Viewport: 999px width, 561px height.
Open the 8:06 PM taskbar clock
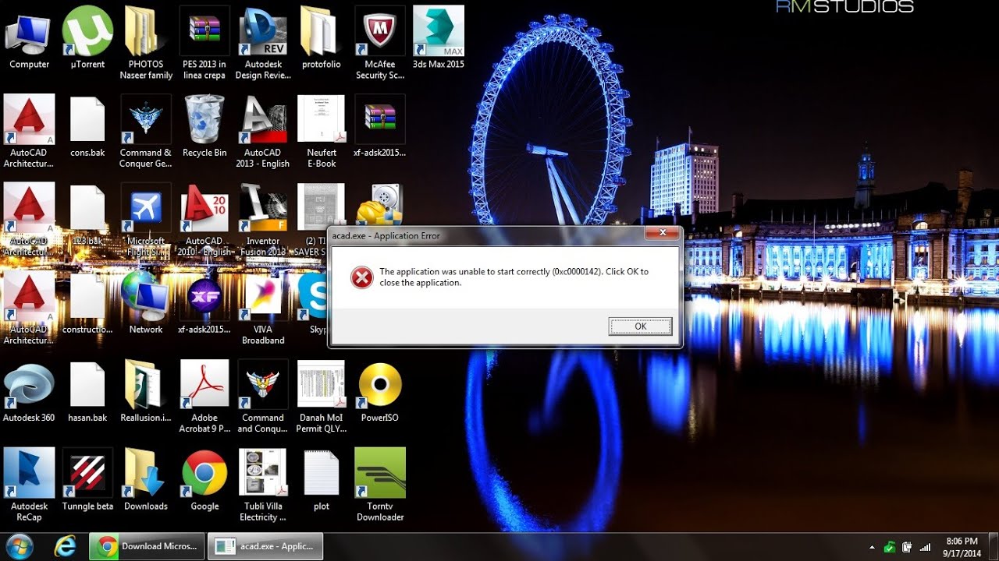pyautogui.click(x=962, y=547)
